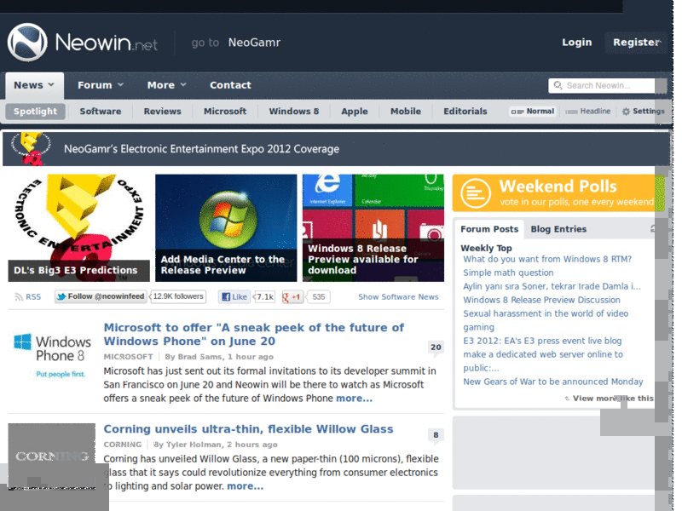Viewport: 682px width, 511px height.
Task: Select the Mobile category
Action: click(x=406, y=112)
